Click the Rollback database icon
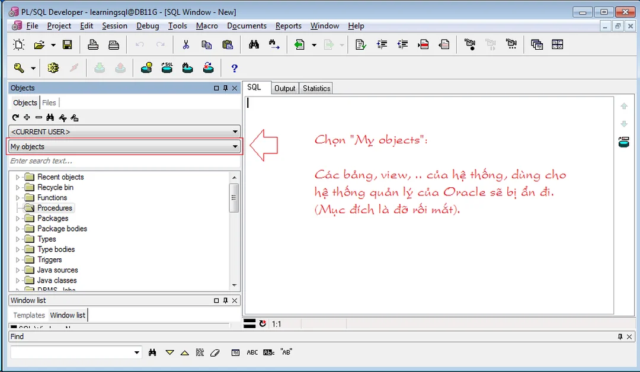The height and width of the screenshot is (372, 640). (x=120, y=68)
